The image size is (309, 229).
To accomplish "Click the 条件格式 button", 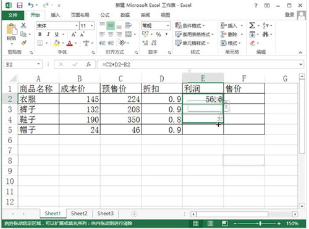I will pos(190,26).
